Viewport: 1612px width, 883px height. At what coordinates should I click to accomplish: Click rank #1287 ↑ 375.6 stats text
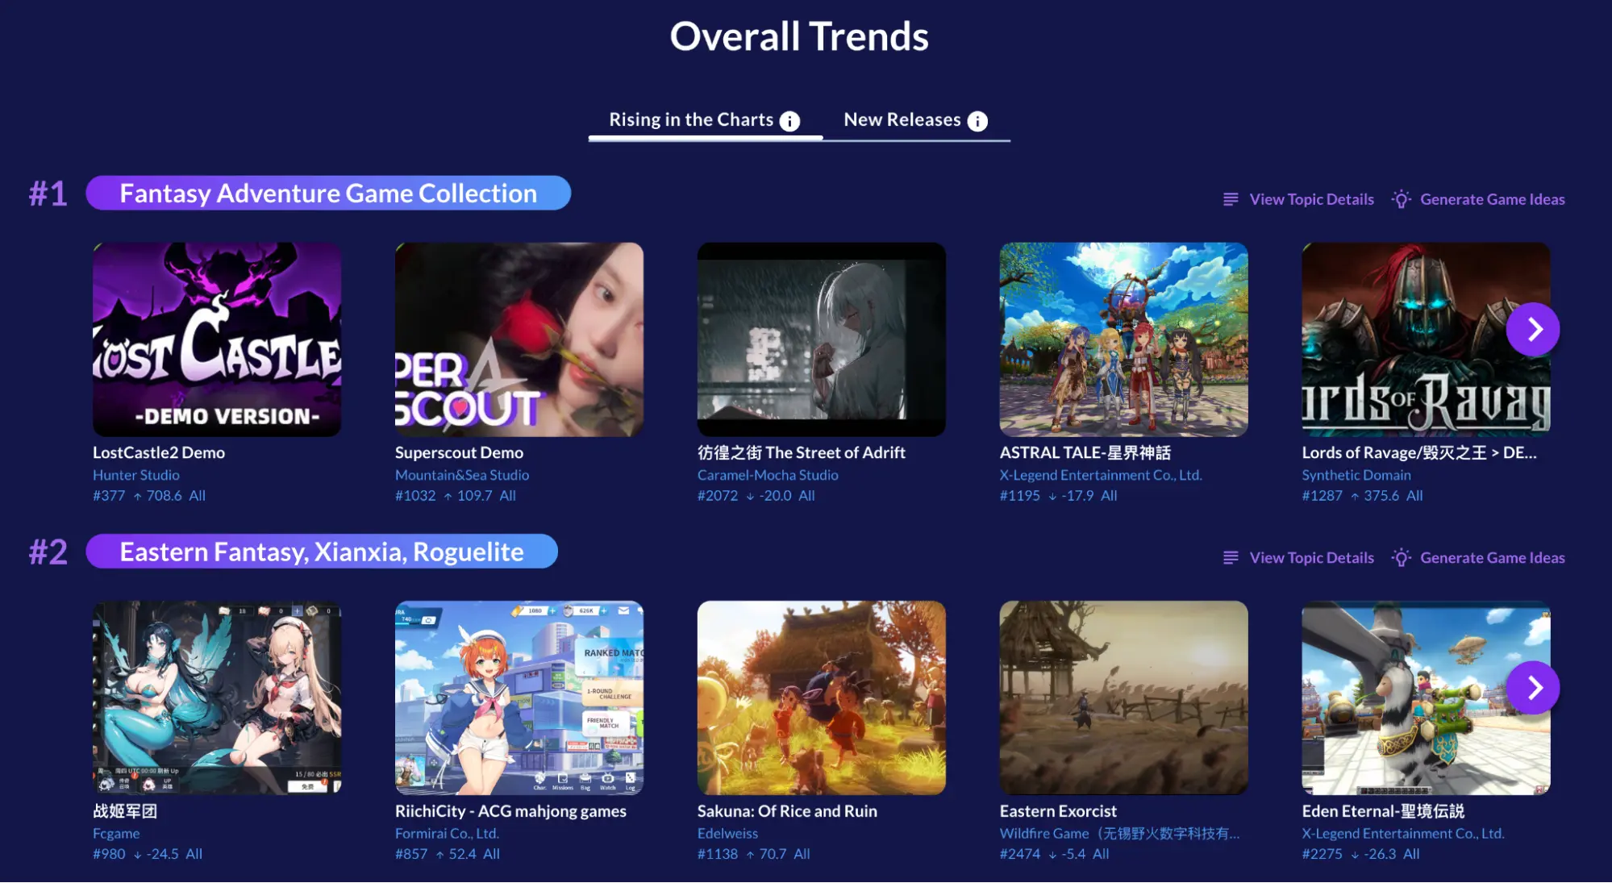point(1363,495)
